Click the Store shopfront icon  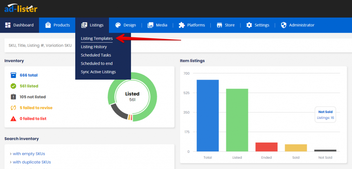point(219,25)
